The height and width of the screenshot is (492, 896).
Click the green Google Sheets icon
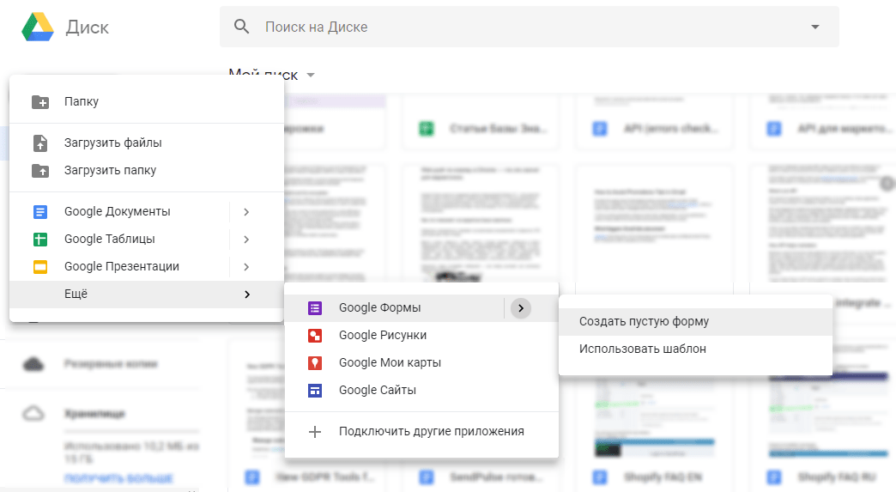pyautogui.click(x=40, y=240)
